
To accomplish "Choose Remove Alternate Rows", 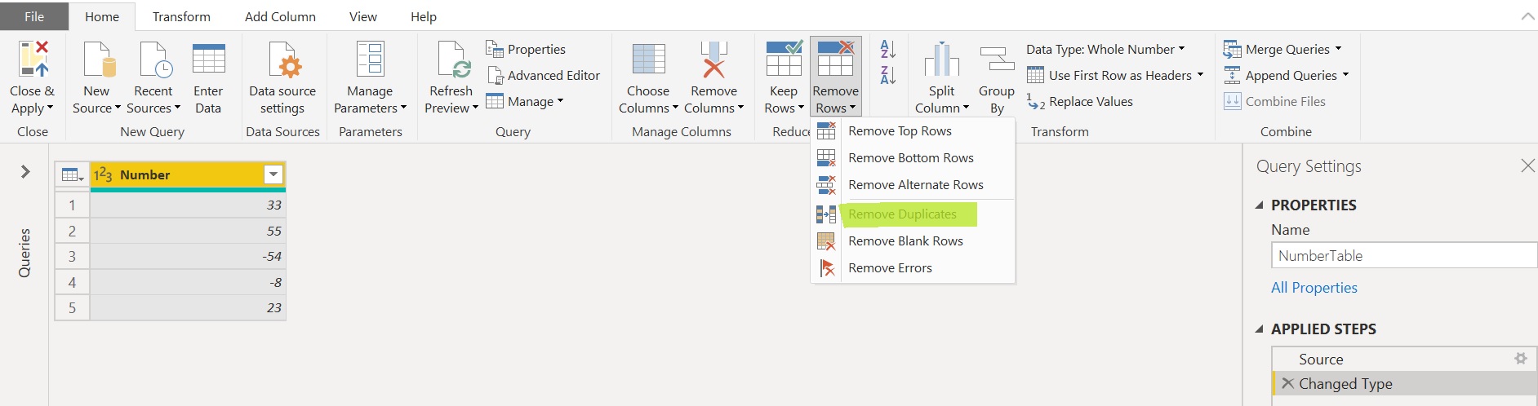I will 913,184.
